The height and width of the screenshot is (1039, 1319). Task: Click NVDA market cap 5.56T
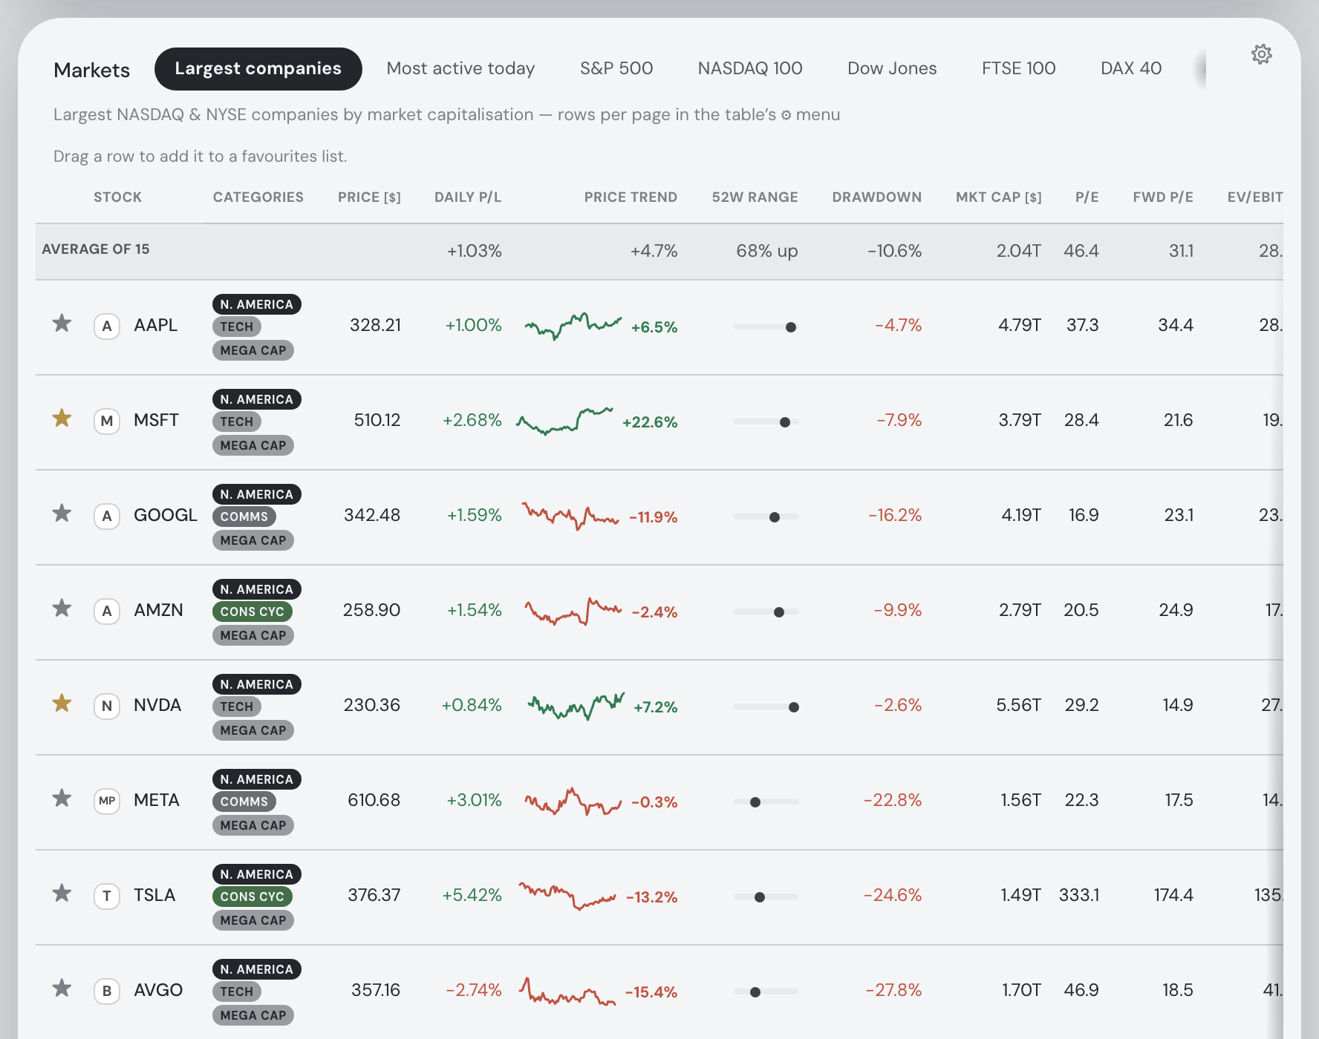pyautogui.click(x=1018, y=705)
